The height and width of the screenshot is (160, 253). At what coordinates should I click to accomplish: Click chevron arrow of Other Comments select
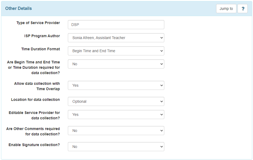[x=162, y=131]
